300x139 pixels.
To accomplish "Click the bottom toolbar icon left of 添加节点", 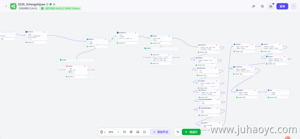I will click(144, 132).
